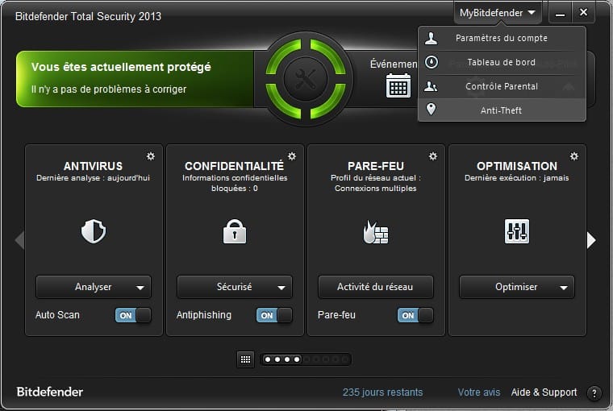
Task: Click the Activité du réseau button
Action: click(x=375, y=287)
